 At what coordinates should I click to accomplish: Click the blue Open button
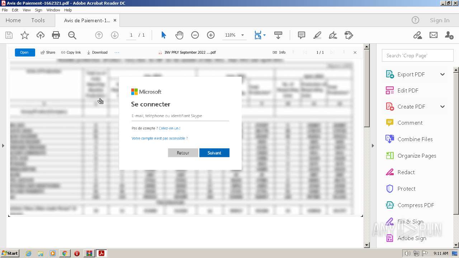[x=25, y=52]
